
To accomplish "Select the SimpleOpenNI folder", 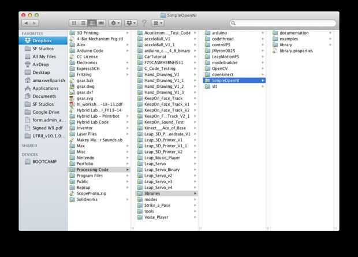I will click(x=234, y=80).
